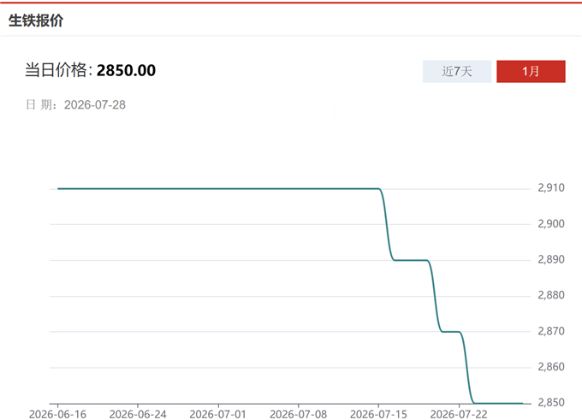Screen dimensions: 582x420
Task: Click the date text 2026-07-28
Action: (95, 104)
